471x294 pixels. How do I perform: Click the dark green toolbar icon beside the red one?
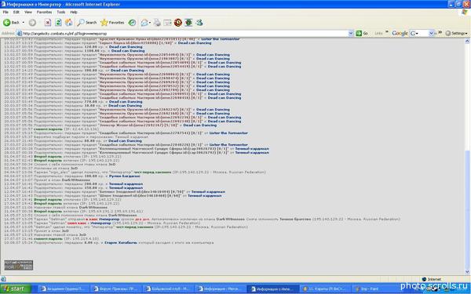click(188, 23)
